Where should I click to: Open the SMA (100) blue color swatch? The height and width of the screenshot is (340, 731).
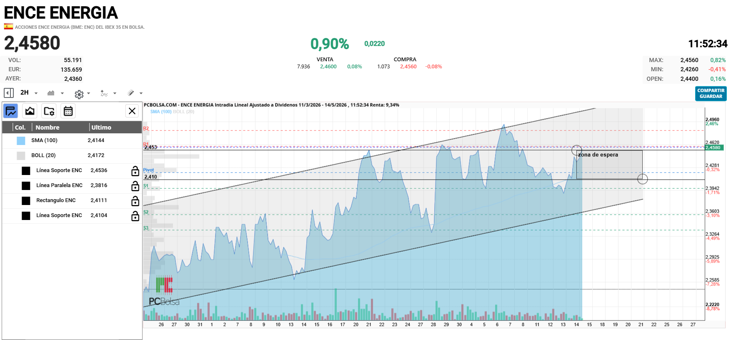21,141
